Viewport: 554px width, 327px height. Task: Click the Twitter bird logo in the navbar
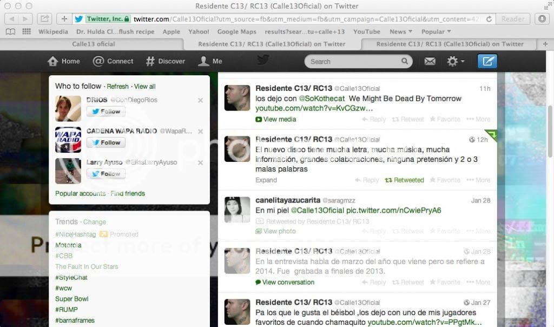263,60
